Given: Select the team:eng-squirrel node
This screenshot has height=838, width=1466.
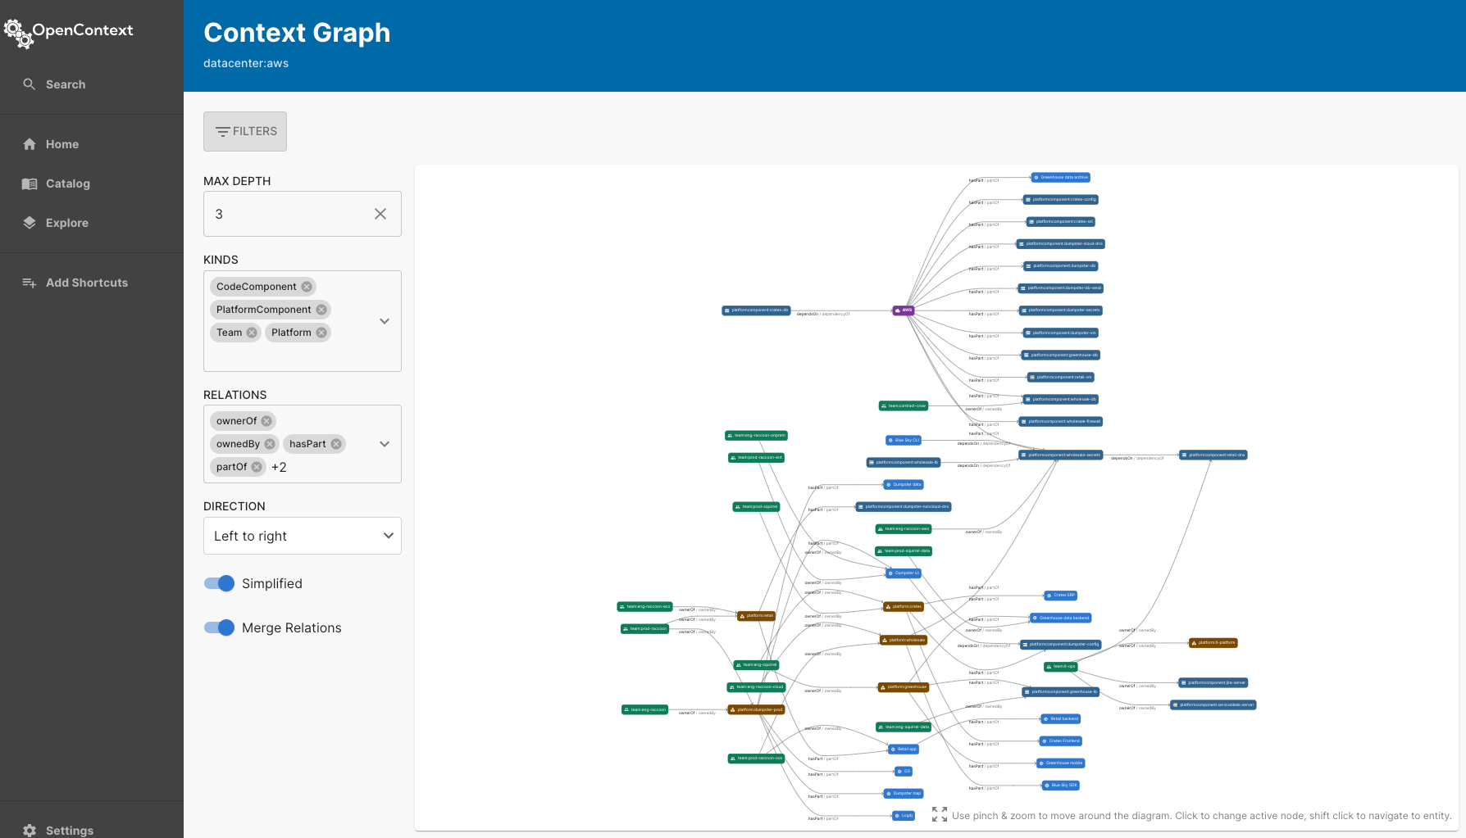Looking at the screenshot, I should pyautogui.click(x=756, y=665).
